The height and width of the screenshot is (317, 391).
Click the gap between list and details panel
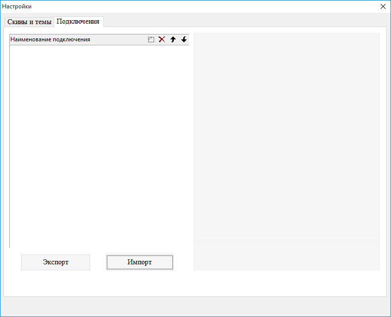pyautogui.click(x=191, y=148)
